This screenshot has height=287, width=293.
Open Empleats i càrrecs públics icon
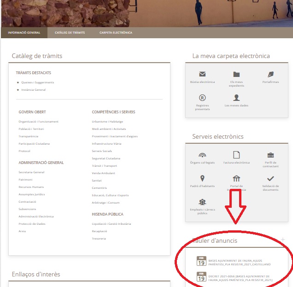click(202, 202)
